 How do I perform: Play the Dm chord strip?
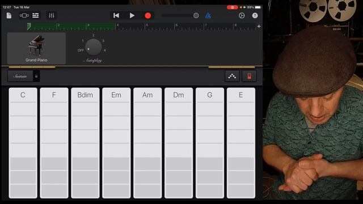tap(179, 143)
